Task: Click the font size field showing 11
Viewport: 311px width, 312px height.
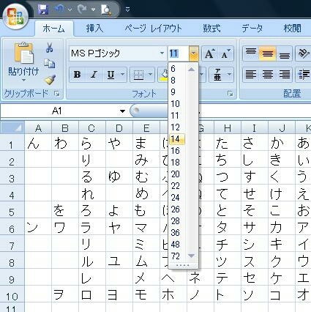Action: [x=178, y=53]
